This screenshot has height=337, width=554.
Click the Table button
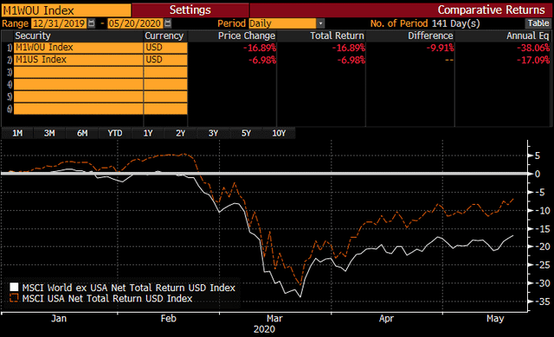(538, 23)
